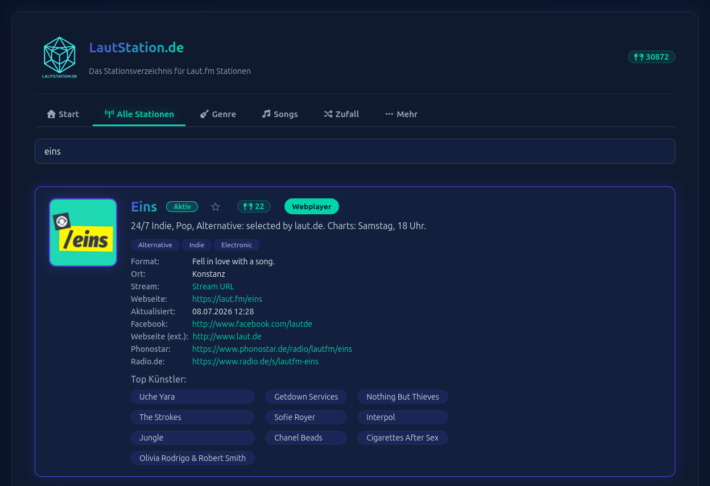Click the 'Top Künstler:' heading
Image resolution: width=710 pixels, height=486 pixels.
pyautogui.click(x=159, y=379)
